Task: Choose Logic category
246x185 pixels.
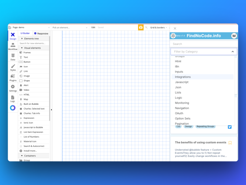Action: point(202,98)
